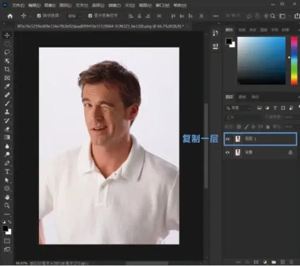Click the Share icon at top right
This screenshot has width=300, height=266.
click(x=297, y=16)
